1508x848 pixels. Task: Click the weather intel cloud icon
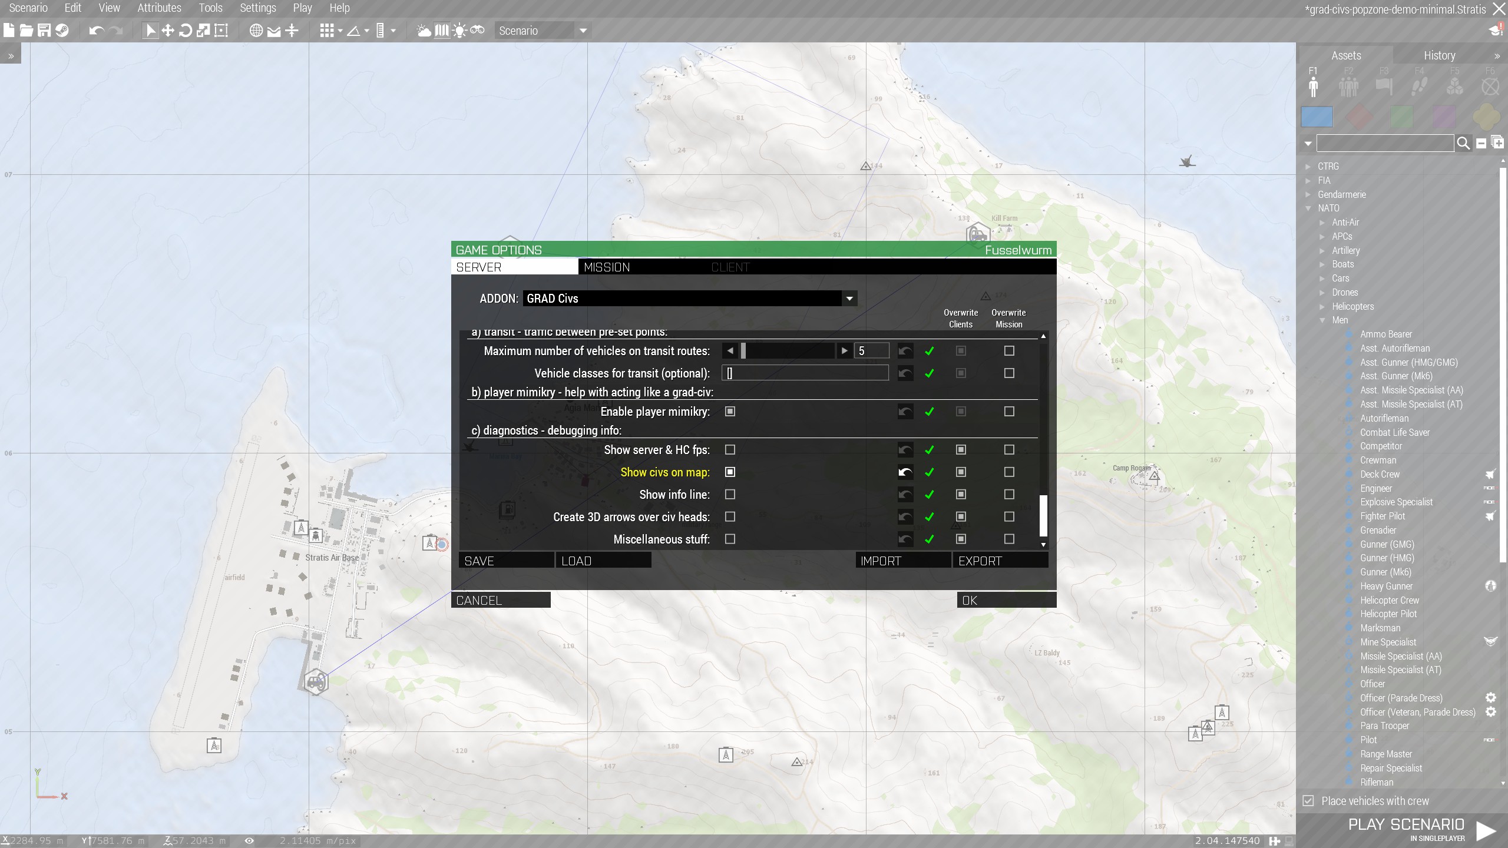coord(424,31)
